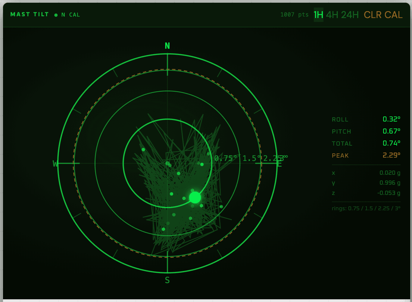The image size is (412, 302).
Task: Click the PEAK value 2.29°
Action: (x=392, y=155)
